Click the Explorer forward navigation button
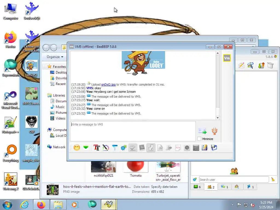The width and height of the screenshot is (280, 210). click(x=54, y=48)
